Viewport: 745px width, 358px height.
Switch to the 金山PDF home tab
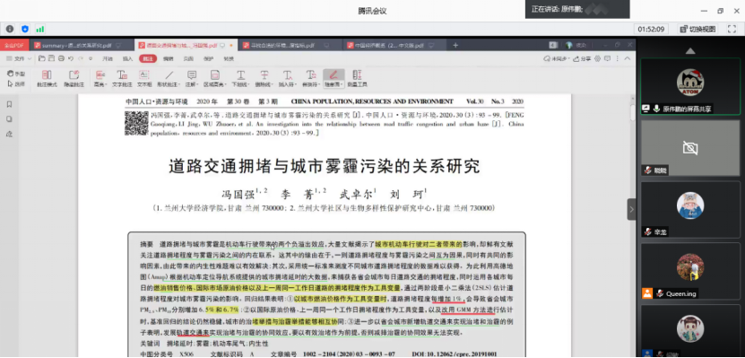(x=14, y=46)
